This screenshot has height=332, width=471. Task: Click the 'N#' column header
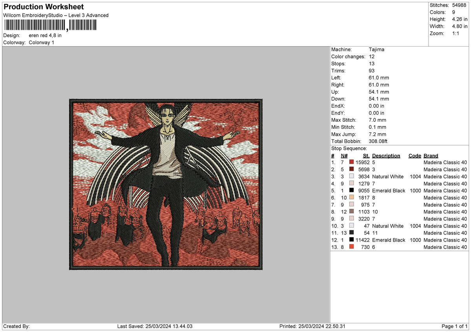click(x=344, y=156)
